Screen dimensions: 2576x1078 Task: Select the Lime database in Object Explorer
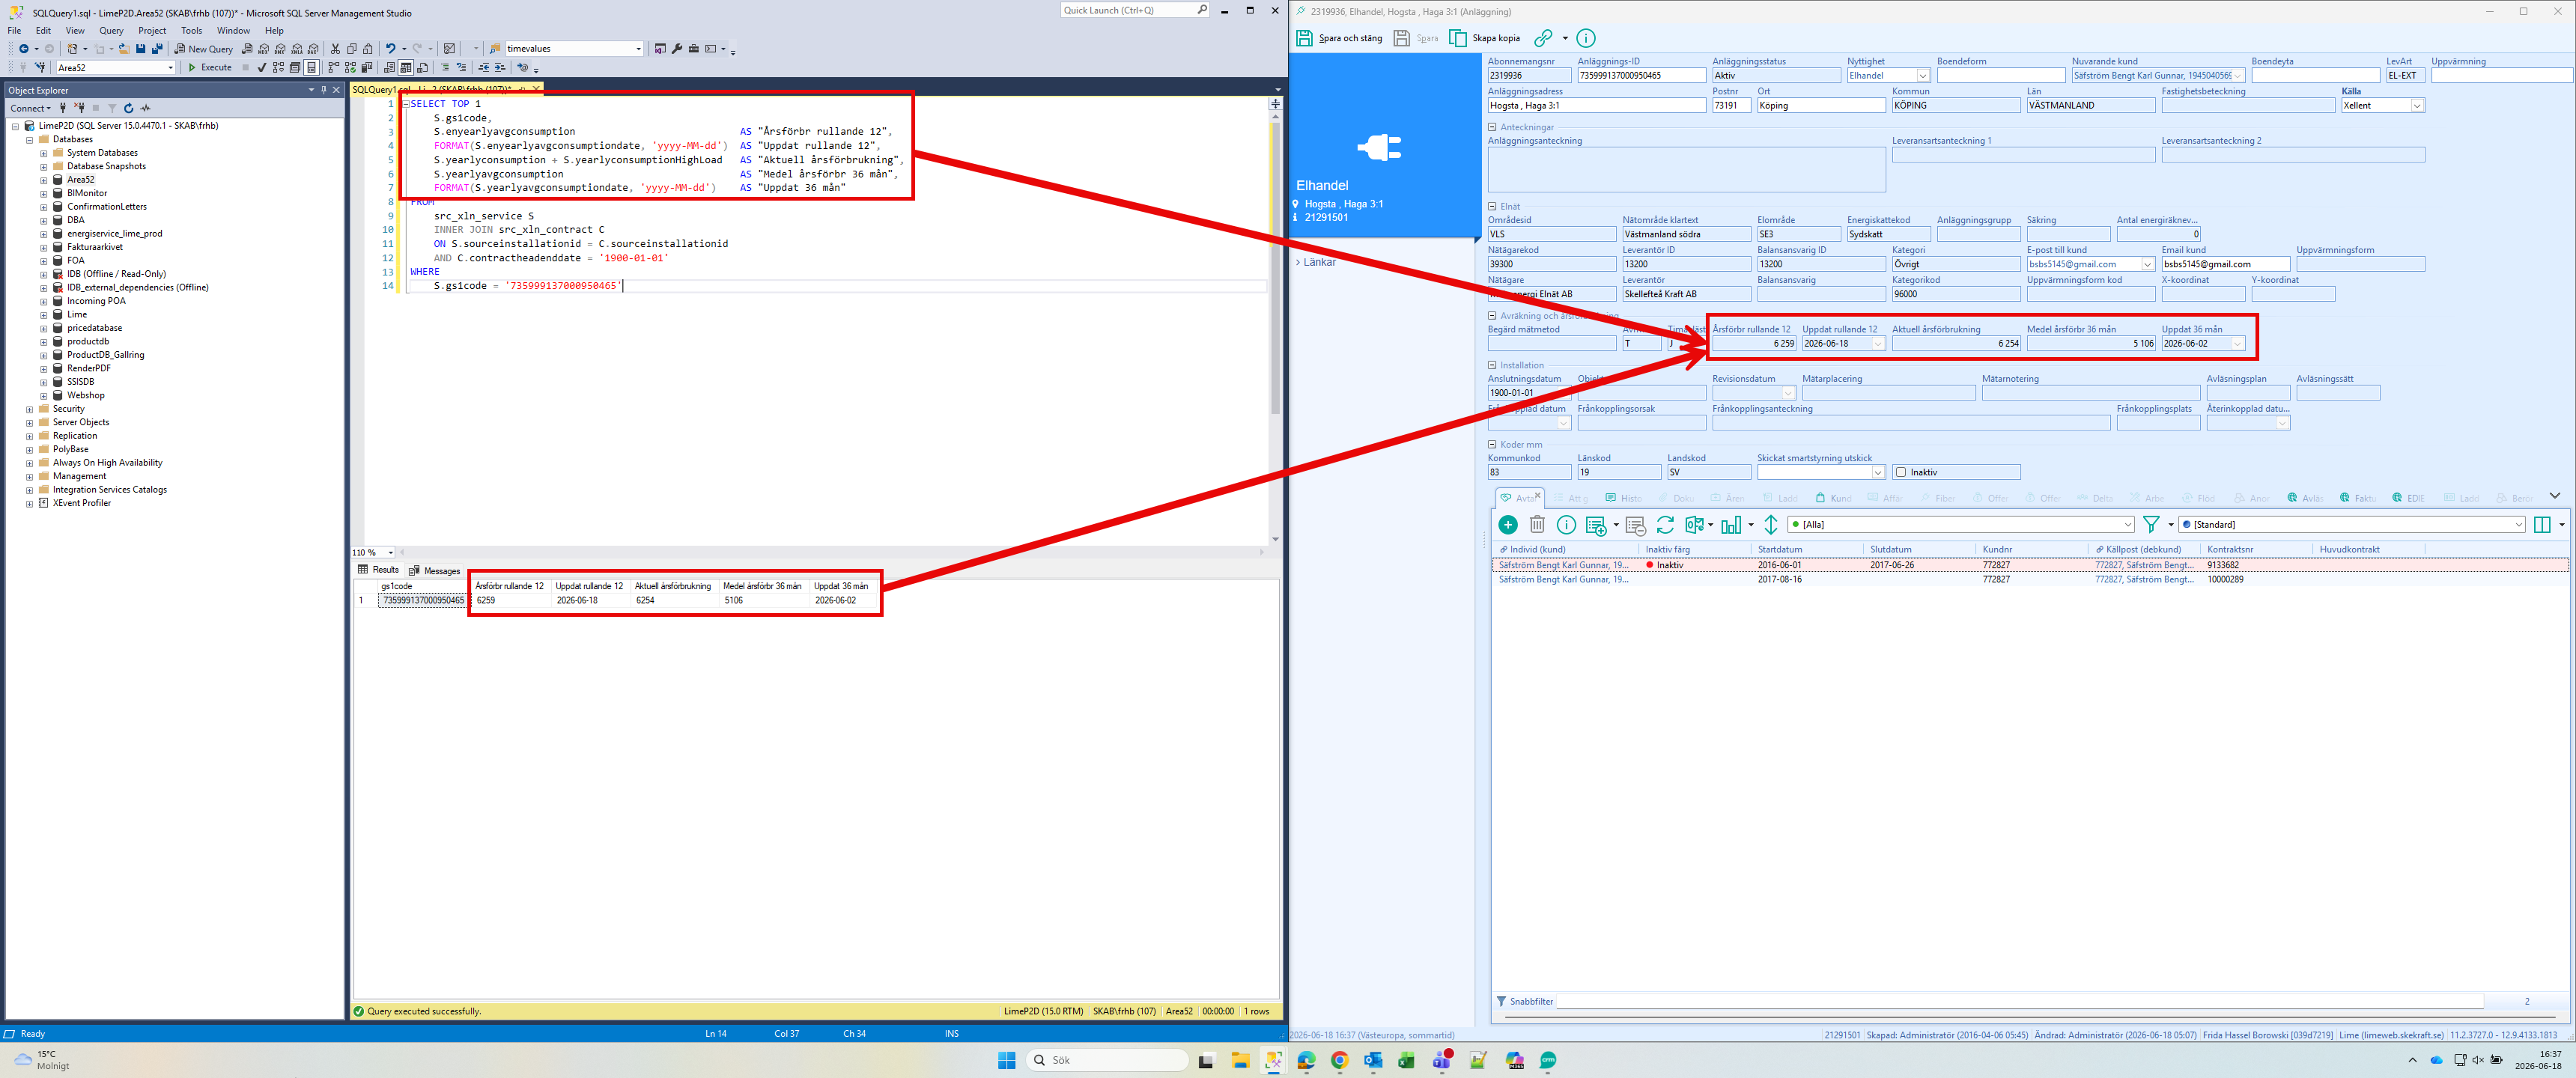77,315
